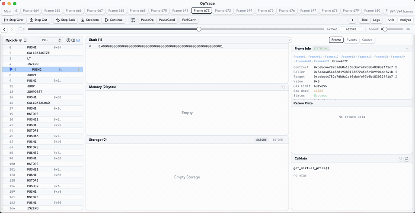This screenshot has height=213, width=415.
Task: Click the PauseCond button
Action: coord(167,20)
